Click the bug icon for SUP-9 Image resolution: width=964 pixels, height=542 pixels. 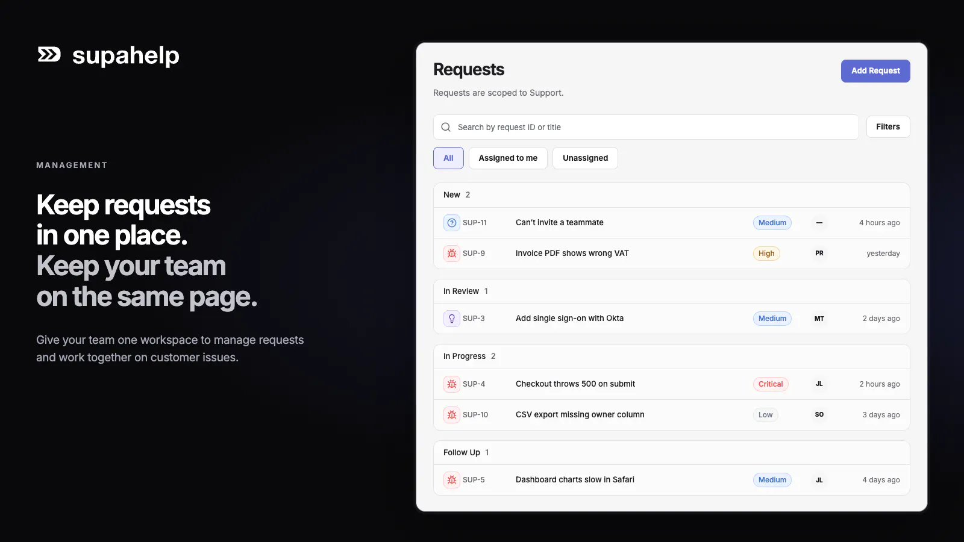pos(452,254)
